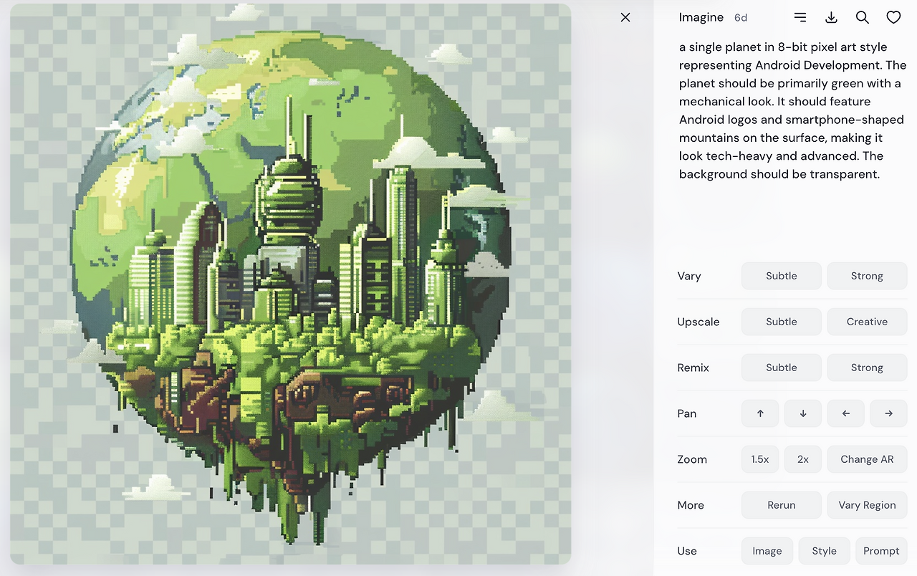Viewport: 917px width, 576px height.
Task: Click the Imagine job label
Action: point(701,17)
